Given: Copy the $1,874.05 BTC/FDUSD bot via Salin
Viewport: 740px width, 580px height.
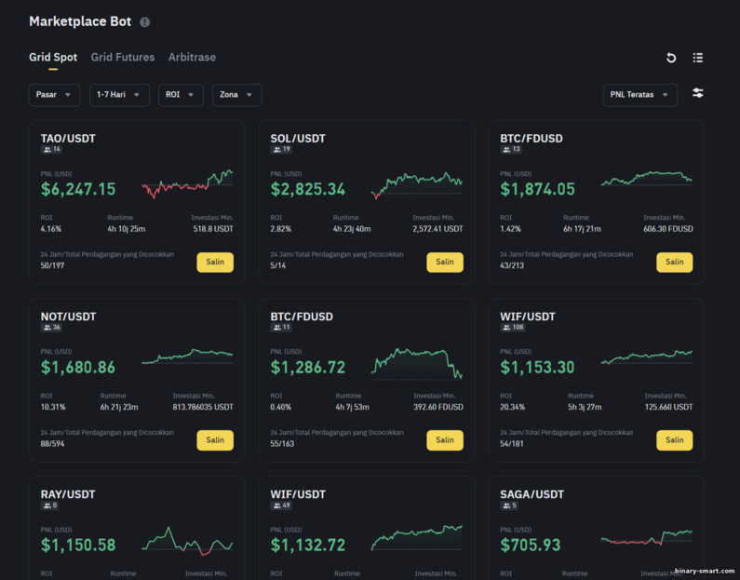Looking at the screenshot, I should (675, 262).
